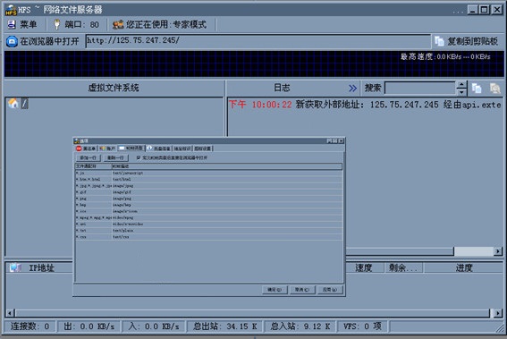The width and height of the screenshot is (507, 339).
Task: Select the text/plain row in MIME table
Action: pyautogui.click(x=208, y=230)
